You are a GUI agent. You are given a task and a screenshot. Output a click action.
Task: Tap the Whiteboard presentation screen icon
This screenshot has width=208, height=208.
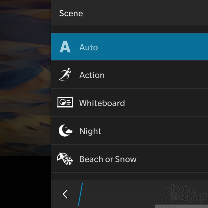[65, 102]
